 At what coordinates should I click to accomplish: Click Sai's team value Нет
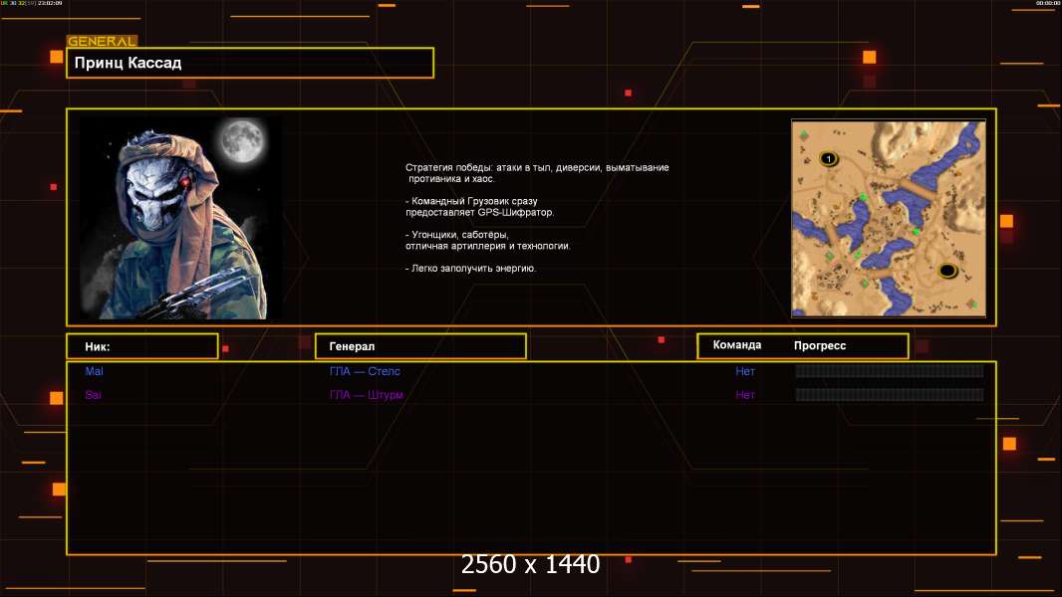click(745, 395)
